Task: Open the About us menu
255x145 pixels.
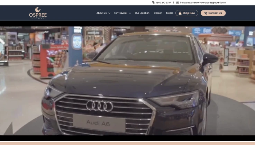Action: pos(101,13)
